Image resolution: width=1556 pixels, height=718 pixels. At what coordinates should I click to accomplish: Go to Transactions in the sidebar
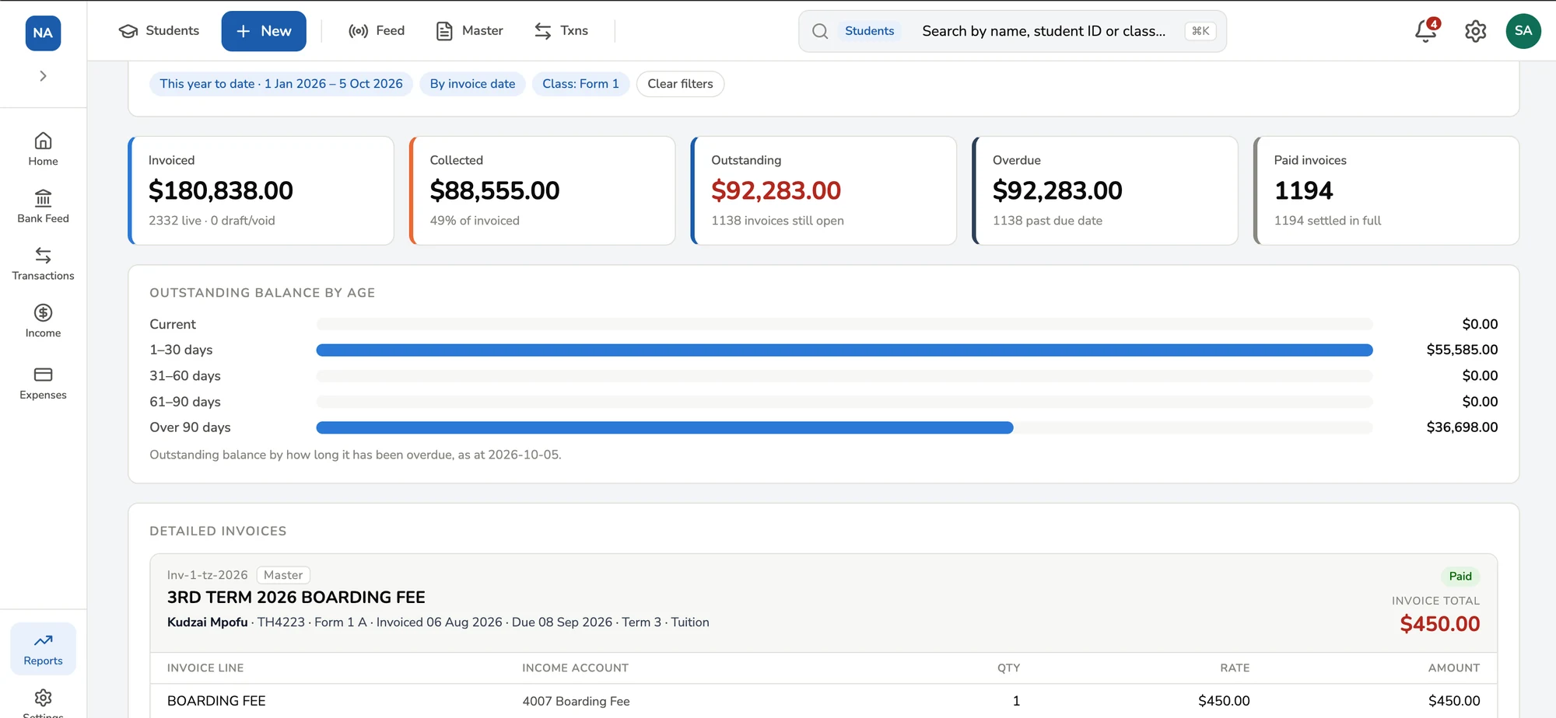point(43,264)
